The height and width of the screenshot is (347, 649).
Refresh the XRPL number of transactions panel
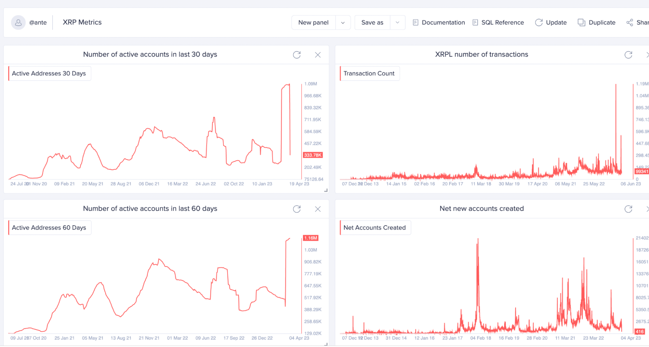(629, 55)
